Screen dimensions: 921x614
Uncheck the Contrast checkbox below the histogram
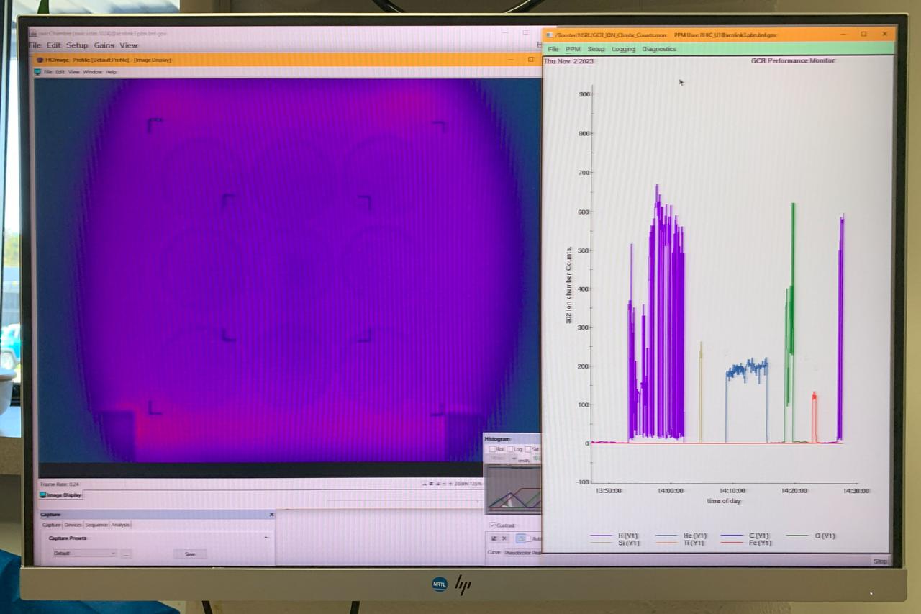492,525
